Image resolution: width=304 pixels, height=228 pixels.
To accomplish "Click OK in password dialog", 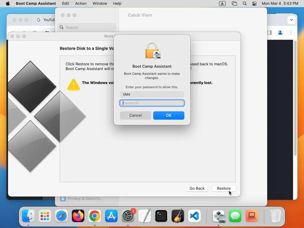I will (x=169, y=115).
